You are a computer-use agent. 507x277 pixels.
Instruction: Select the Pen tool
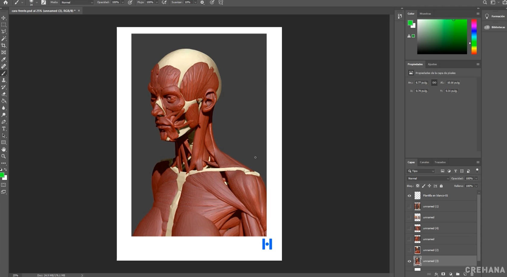4,122
